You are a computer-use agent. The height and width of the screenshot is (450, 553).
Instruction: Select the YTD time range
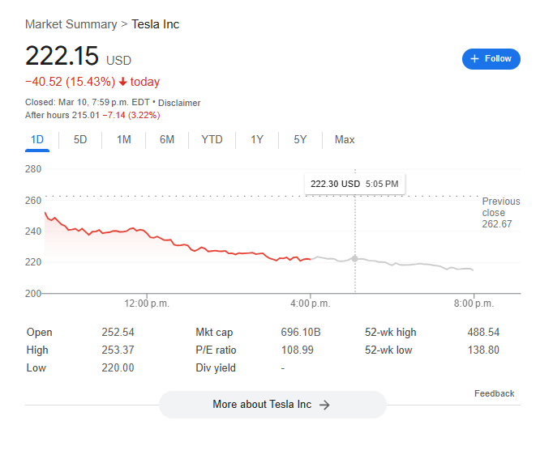click(212, 140)
